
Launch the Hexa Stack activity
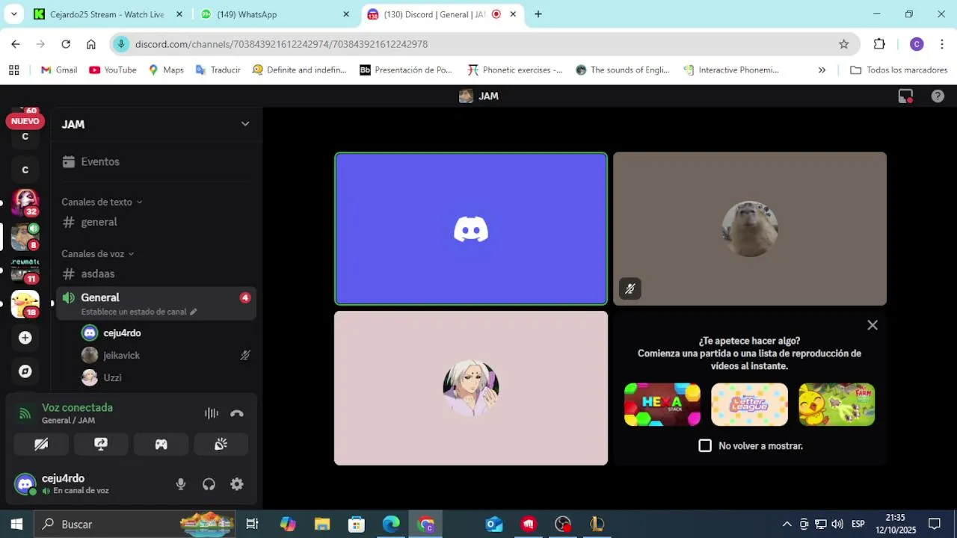coord(662,404)
